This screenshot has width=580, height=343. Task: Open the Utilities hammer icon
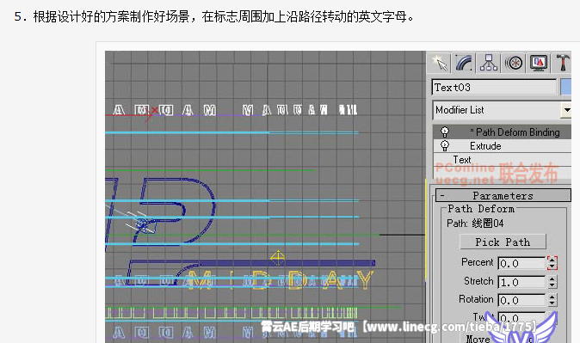[563, 63]
